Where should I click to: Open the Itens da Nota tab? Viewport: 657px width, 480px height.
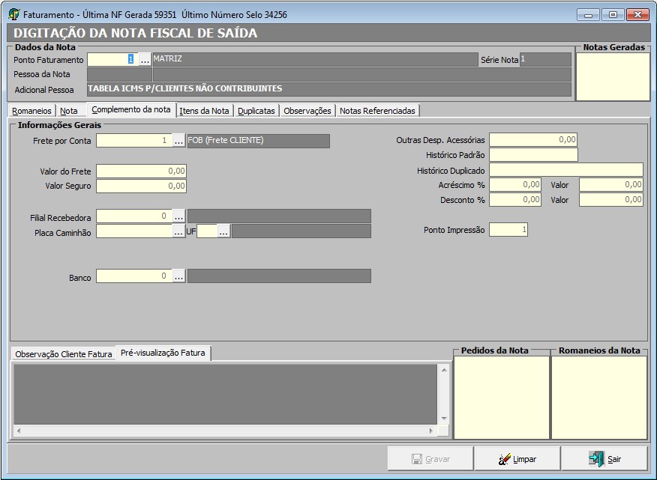(205, 111)
